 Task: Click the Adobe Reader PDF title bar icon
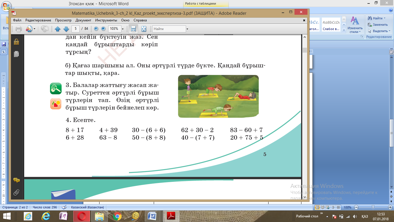14,13
